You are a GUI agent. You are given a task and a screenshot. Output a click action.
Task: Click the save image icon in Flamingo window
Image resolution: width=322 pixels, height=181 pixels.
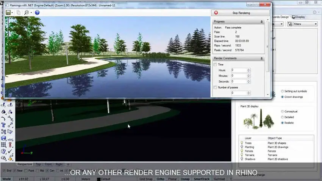(x=8, y=12)
